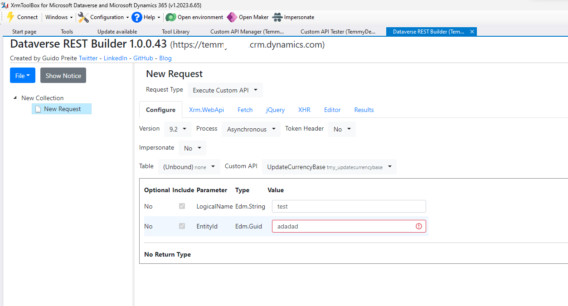This screenshot has width=568, height=306.
Task: Open the Windows dropdown menu
Action: pyautogui.click(x=59, y=17)
